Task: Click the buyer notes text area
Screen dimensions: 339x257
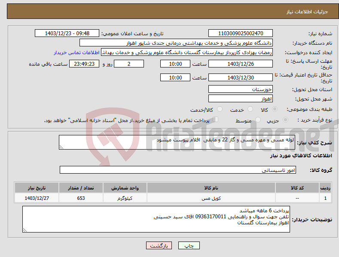Action: pyautogui.click(x=156, y=219)
